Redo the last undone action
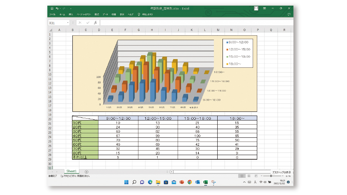Image resolution: width=347 pixels, height=195 pixels. pyautogui.click(x=64, y=8)
